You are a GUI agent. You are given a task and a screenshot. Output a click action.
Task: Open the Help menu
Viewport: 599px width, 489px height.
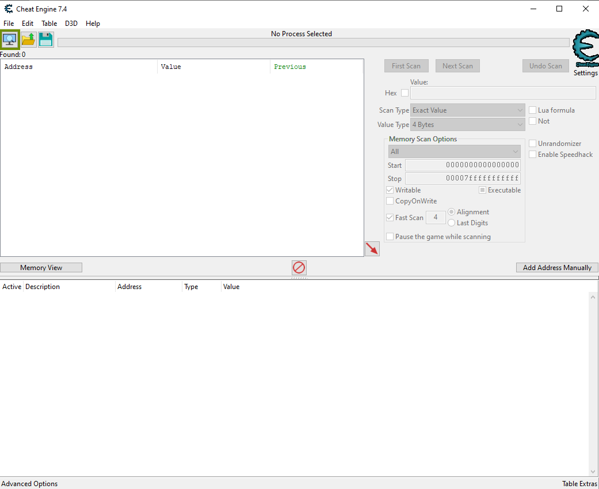pyautogui.click(x=93, y=23)
